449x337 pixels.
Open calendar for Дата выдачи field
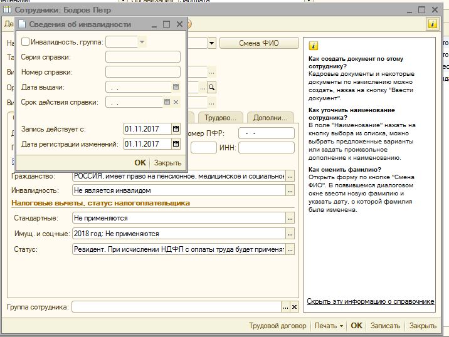(176, 87)
